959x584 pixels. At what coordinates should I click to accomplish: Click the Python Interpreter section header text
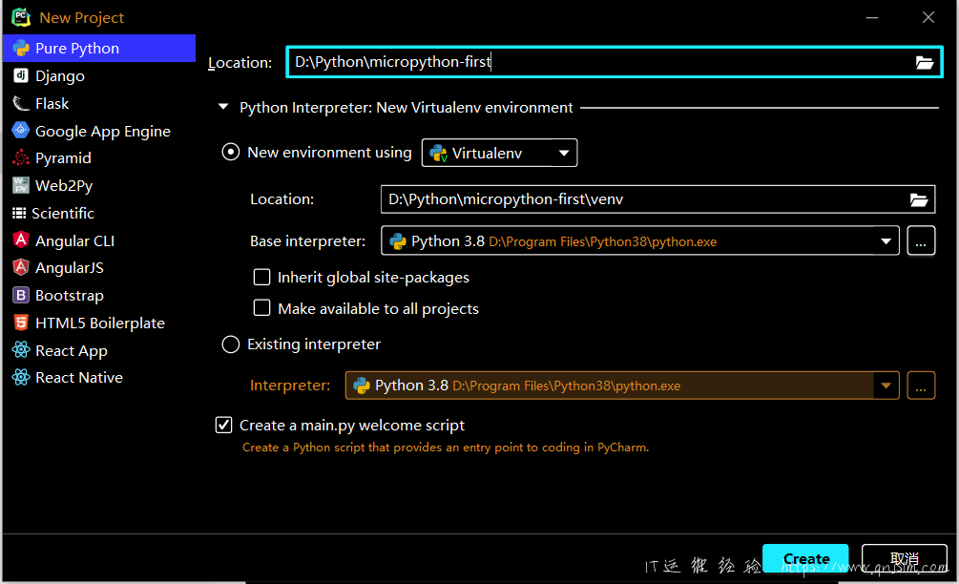tap(407, 108)
